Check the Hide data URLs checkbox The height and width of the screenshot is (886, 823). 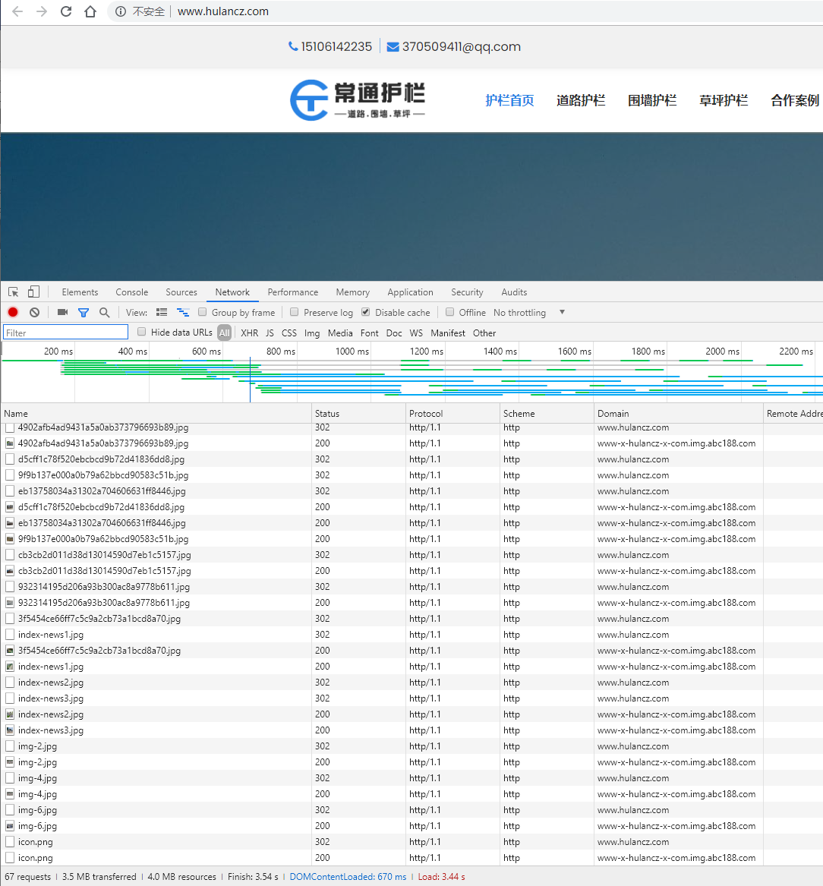click(x=142, y=333)
